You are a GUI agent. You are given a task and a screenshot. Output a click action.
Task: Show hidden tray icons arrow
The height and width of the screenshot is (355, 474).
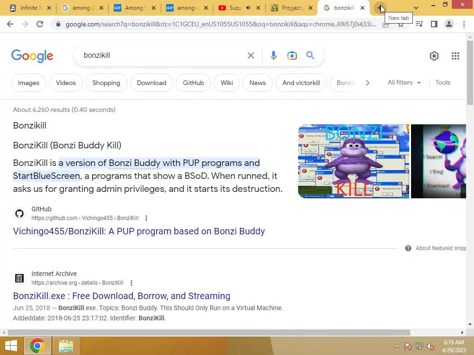[397, 346]
